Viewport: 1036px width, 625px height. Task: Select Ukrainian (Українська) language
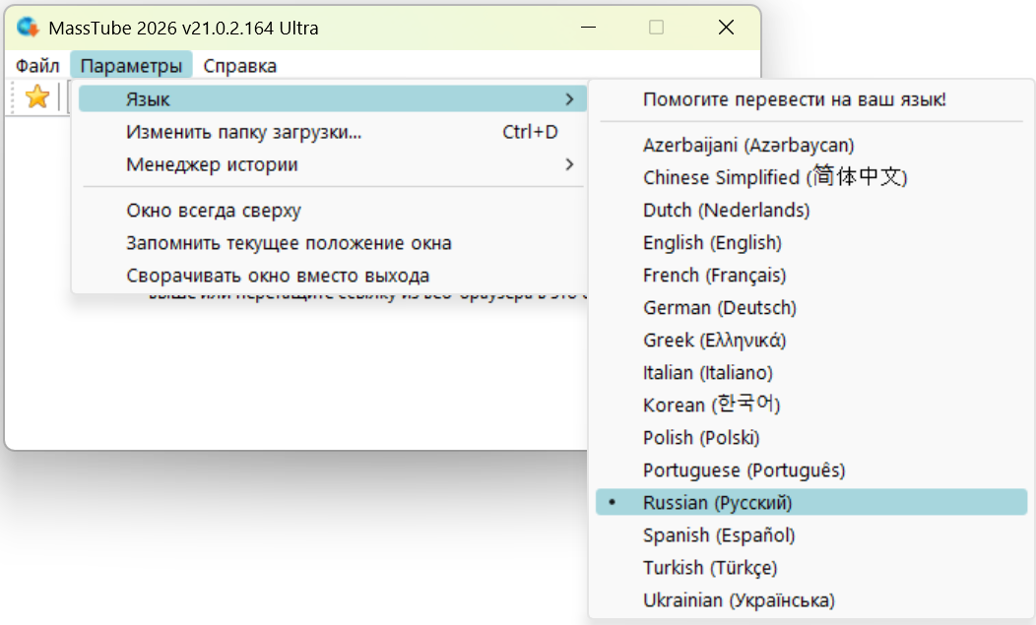[x=811, y=600]
